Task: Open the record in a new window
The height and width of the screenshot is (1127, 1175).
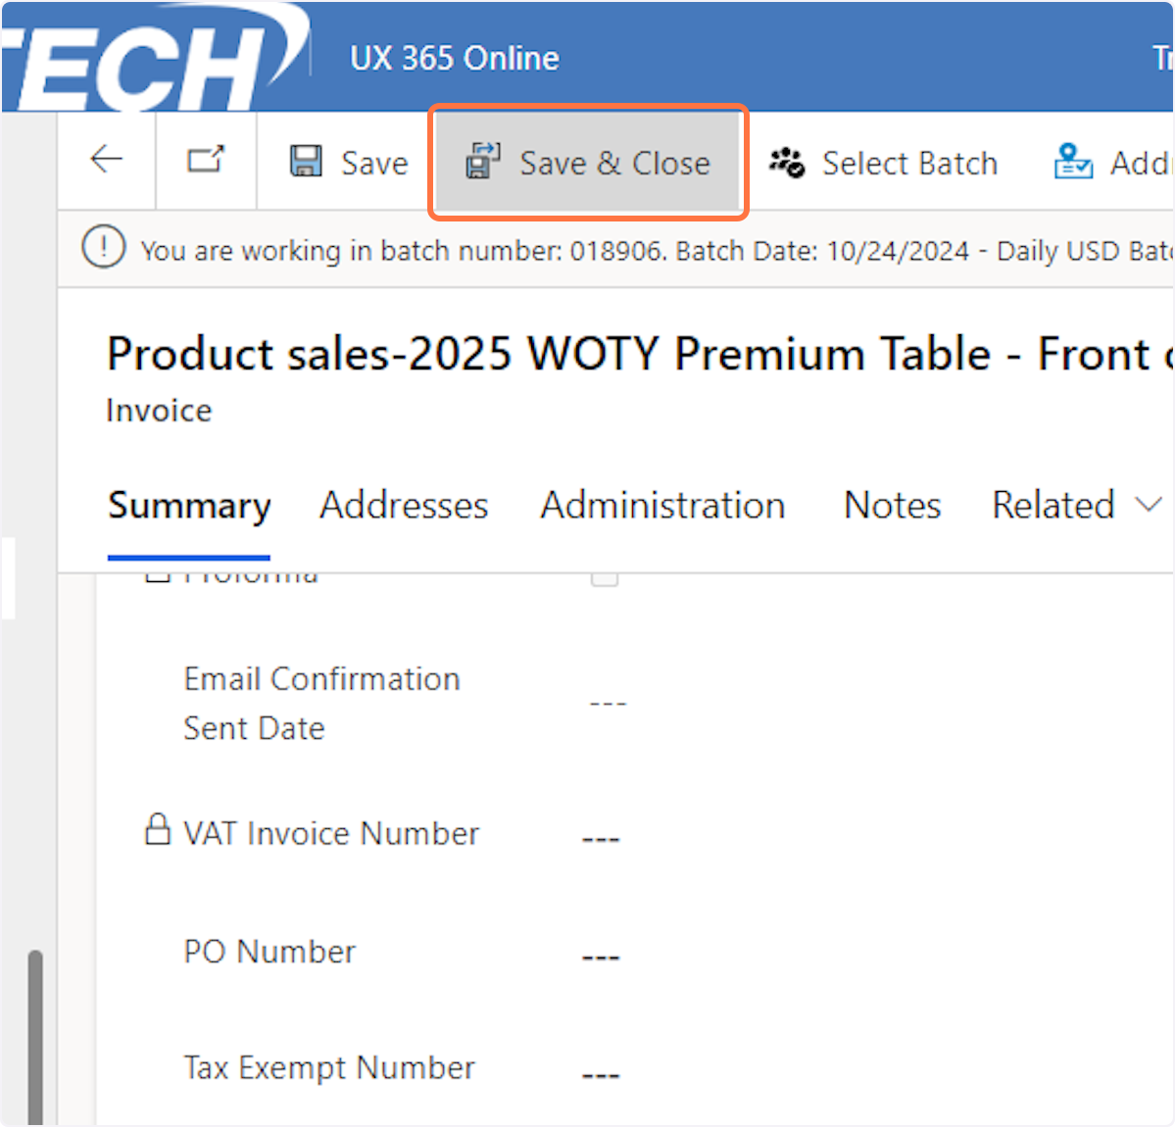Action: pos(206,160)
